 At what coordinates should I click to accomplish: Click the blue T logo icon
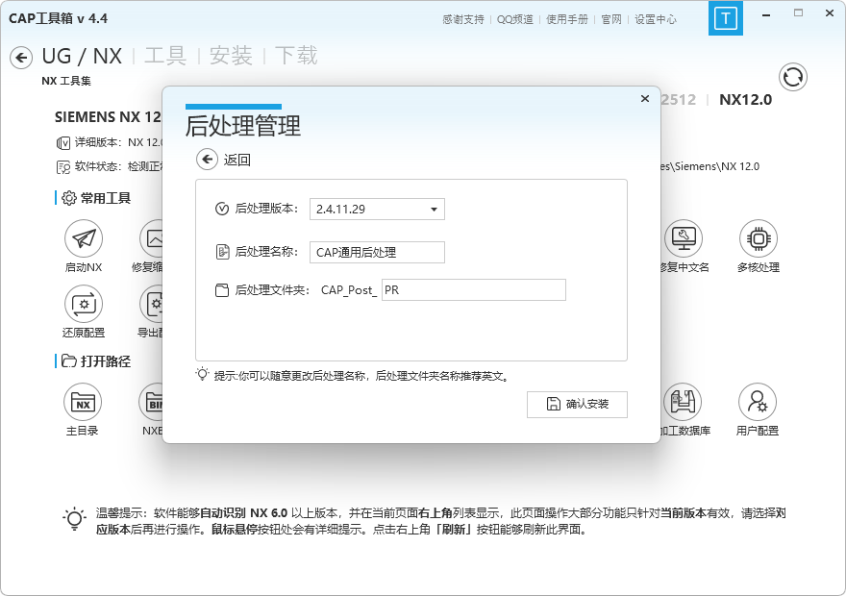726,18
